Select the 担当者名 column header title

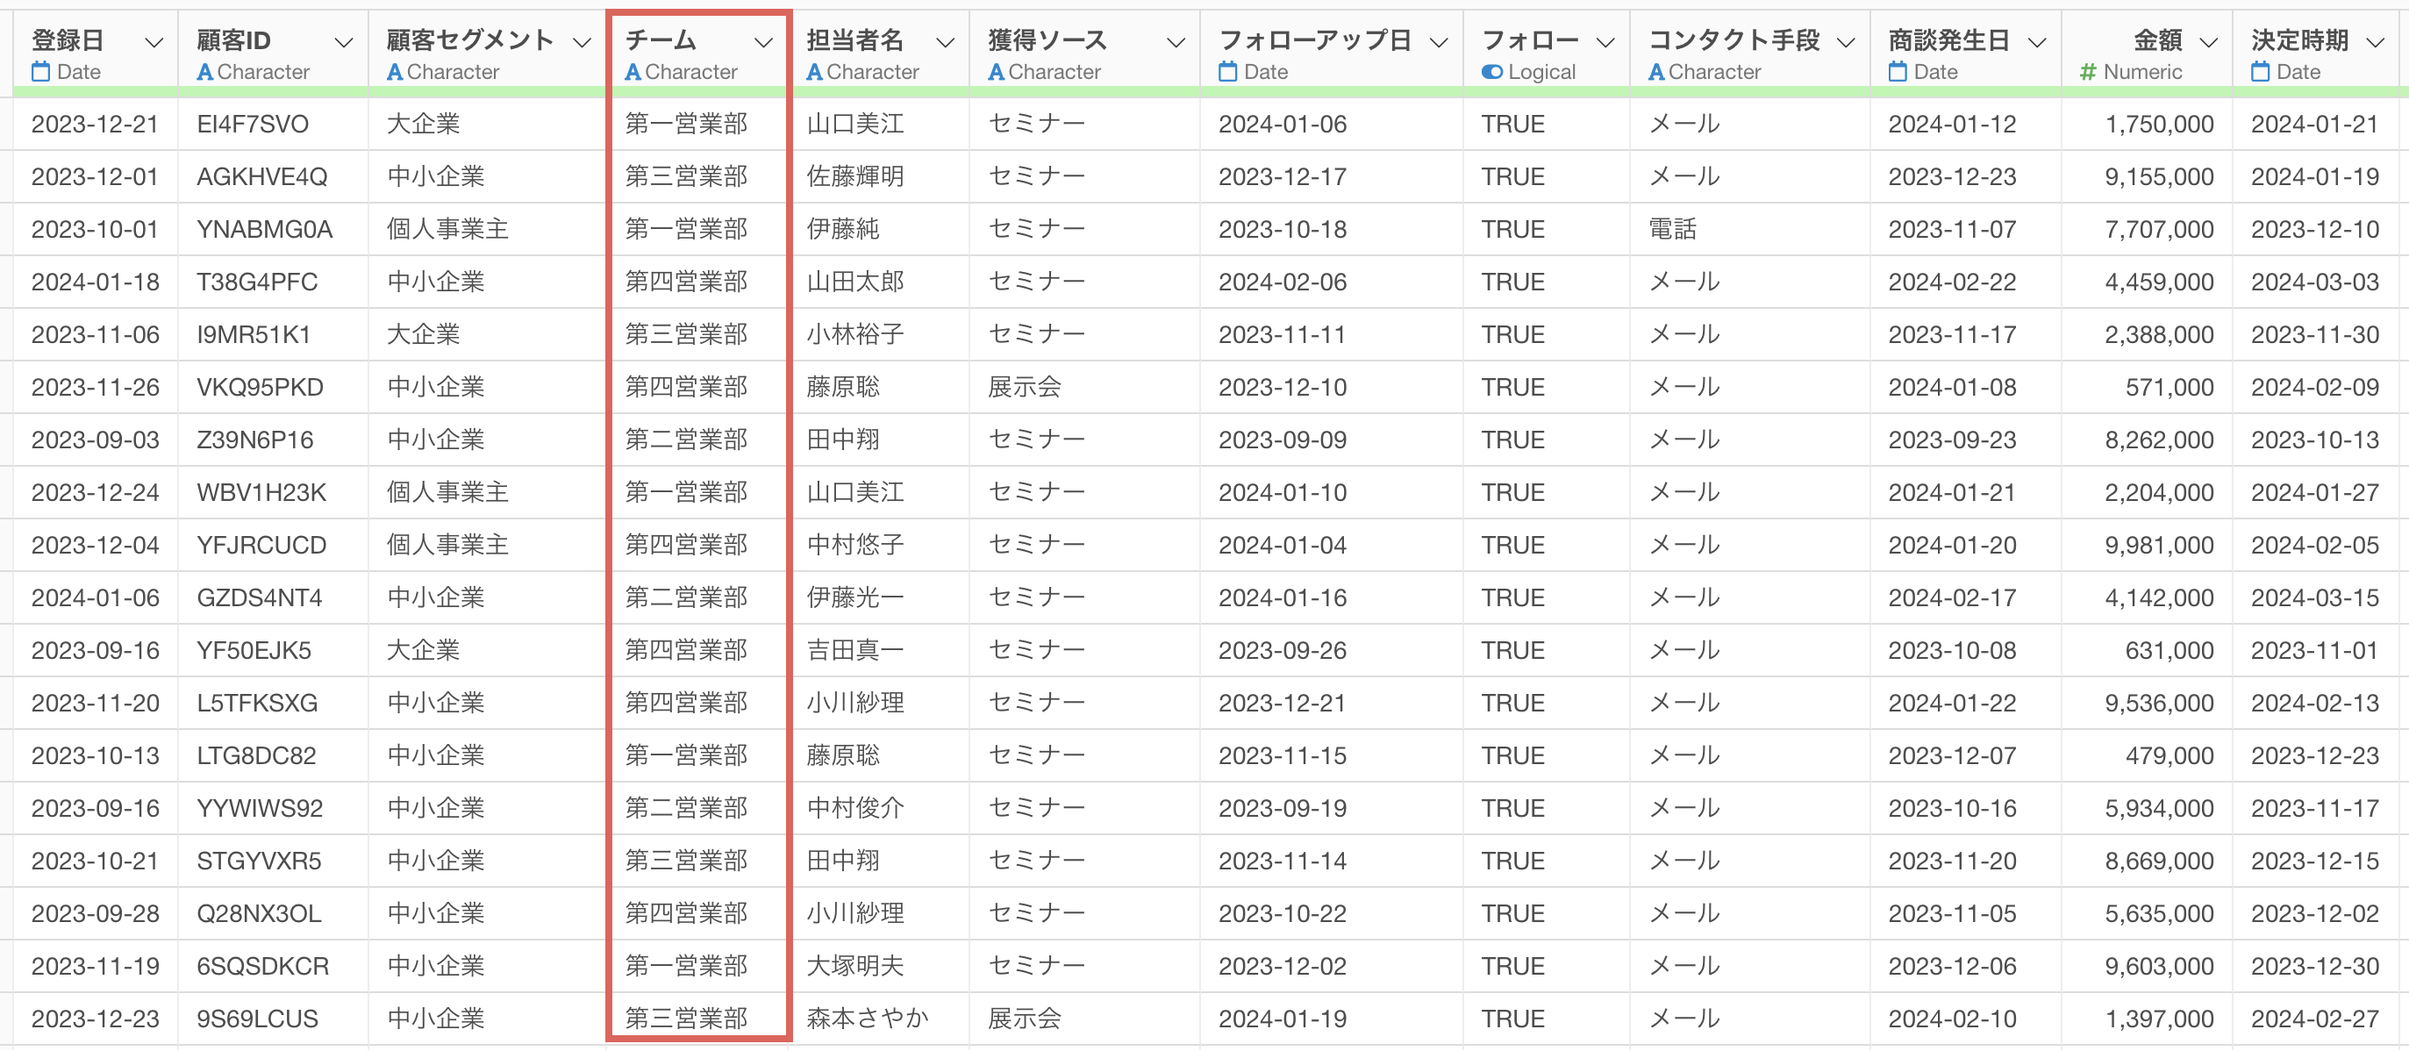855,40
